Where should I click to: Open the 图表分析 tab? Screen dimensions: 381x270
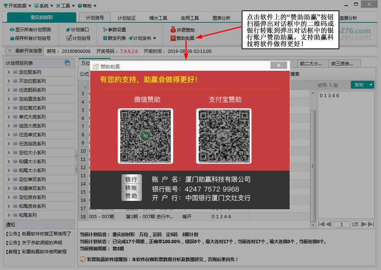(221, 18)
